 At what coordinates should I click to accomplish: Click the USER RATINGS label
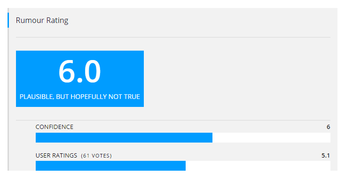click(56, 156)
